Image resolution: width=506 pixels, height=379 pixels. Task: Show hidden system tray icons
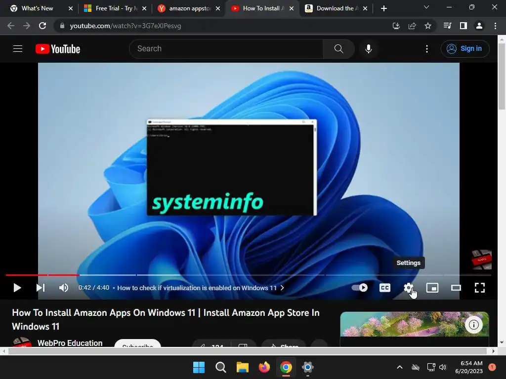(399, 367)
